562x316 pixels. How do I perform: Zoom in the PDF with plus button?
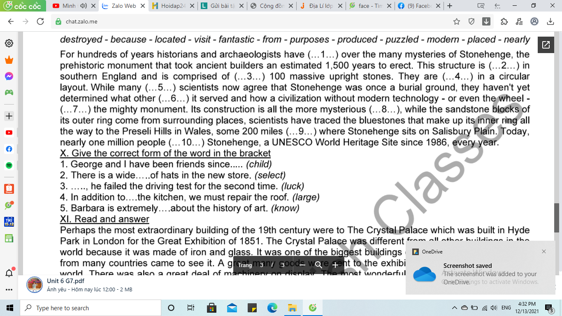[x=335, y=265]
